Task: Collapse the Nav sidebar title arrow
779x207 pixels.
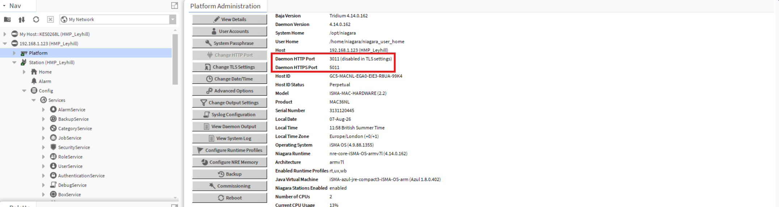Action: click(4, 6)
